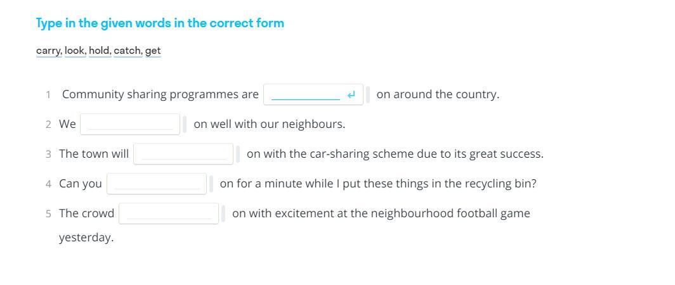Click grey marker beside sentence 2 blank
Viewport: 675px width, 285px height.
[x=184, y=124]
